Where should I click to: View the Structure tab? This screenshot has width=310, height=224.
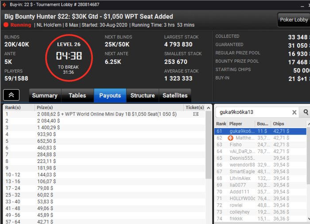pos(143,95)
